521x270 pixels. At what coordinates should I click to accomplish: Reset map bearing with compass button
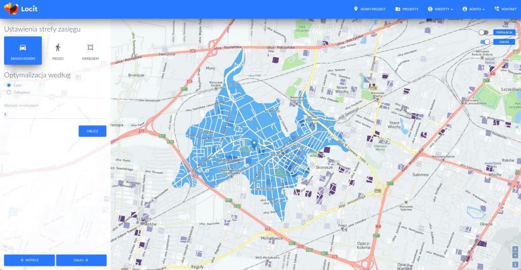(515, 264)
